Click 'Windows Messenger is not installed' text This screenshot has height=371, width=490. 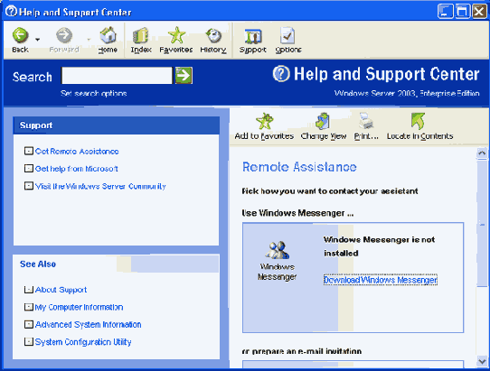(x=379, y=246)
